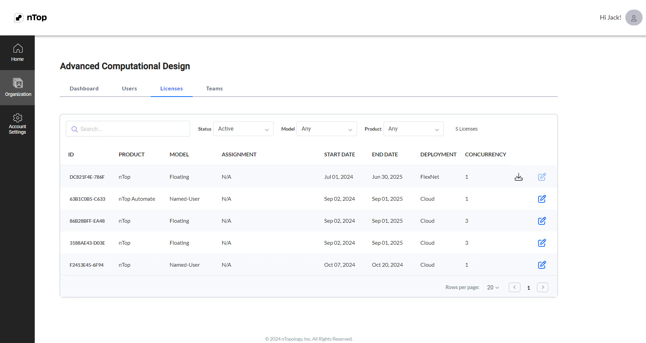This screenshot has width=646, height=343.
Task: Open the Product filter dropdown
Action: click(x=413, y=129)
